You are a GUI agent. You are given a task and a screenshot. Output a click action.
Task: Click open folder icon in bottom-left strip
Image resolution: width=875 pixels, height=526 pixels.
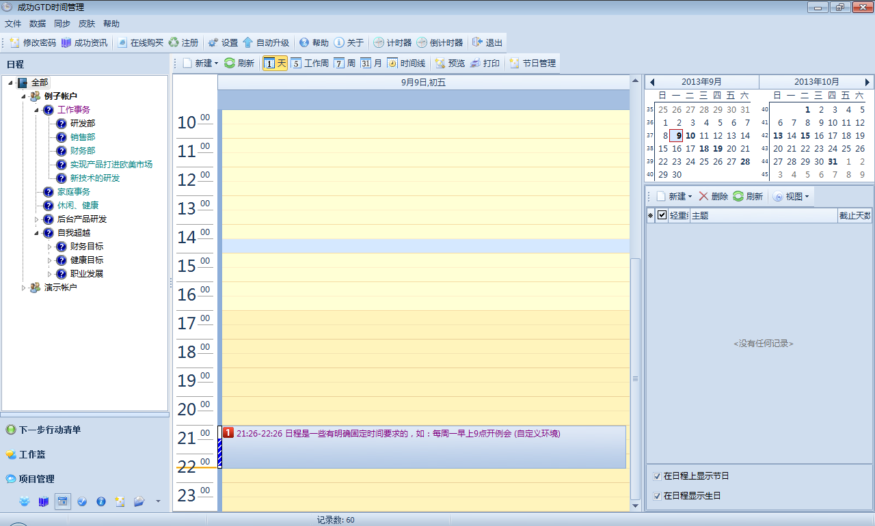pos(139,501)
